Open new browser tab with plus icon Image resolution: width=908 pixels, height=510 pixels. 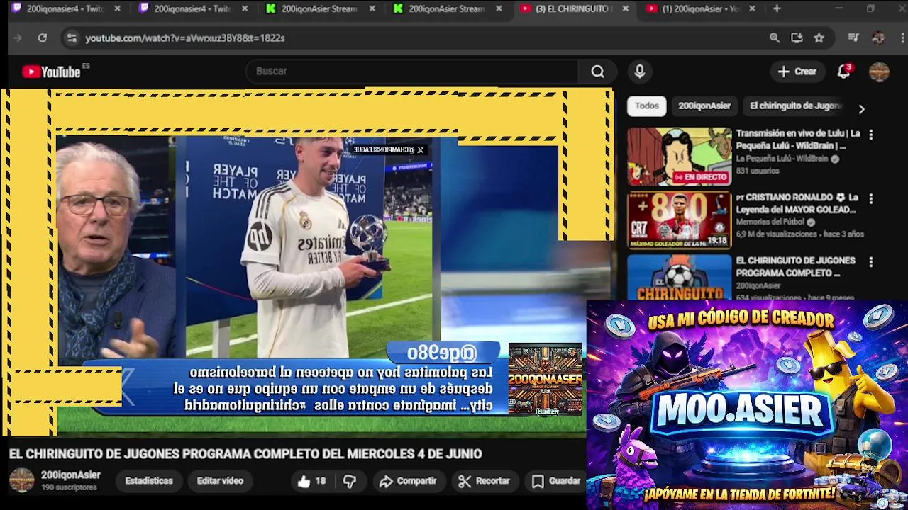(777, 8)
